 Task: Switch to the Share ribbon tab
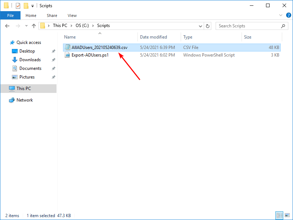tap(52, 15)
